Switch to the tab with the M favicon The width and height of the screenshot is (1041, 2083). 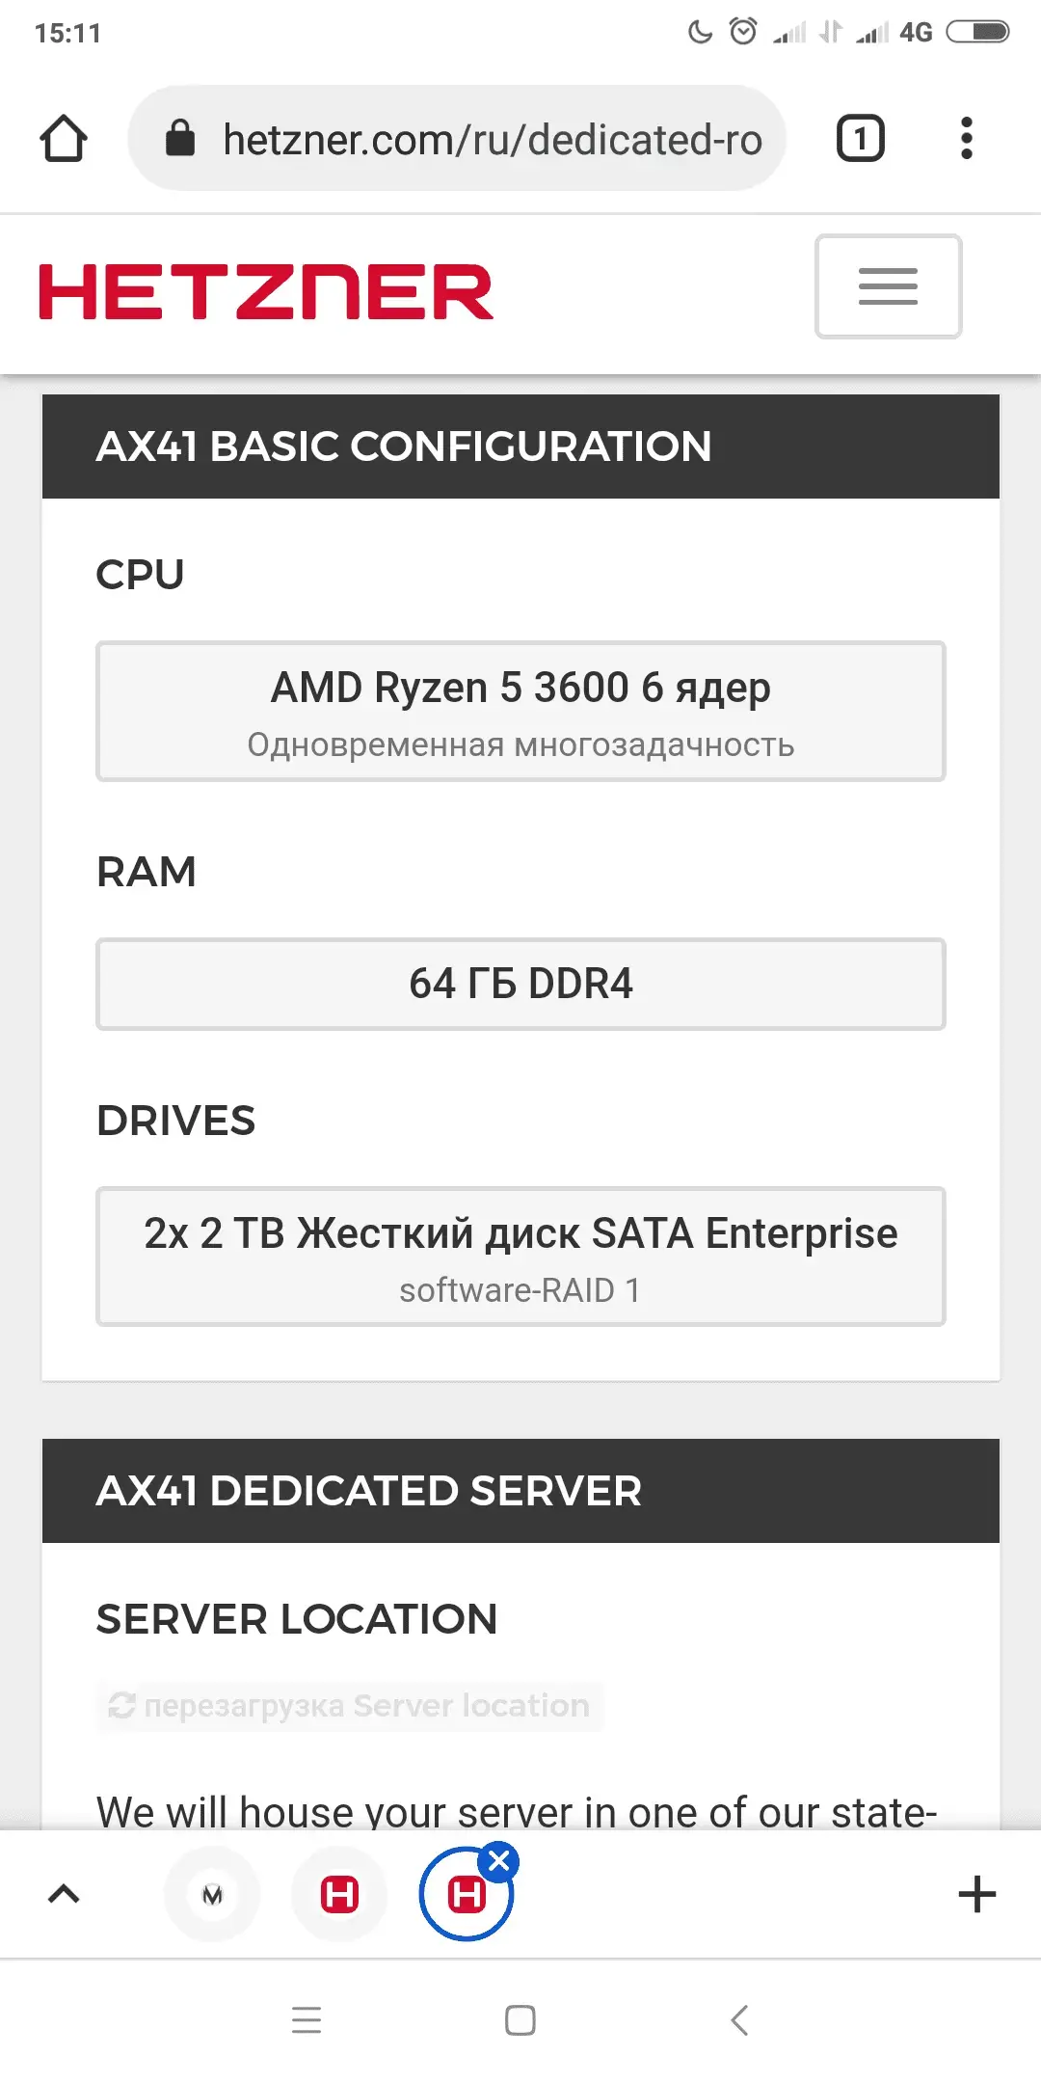pyautogui.click(x=212, y=1895)
